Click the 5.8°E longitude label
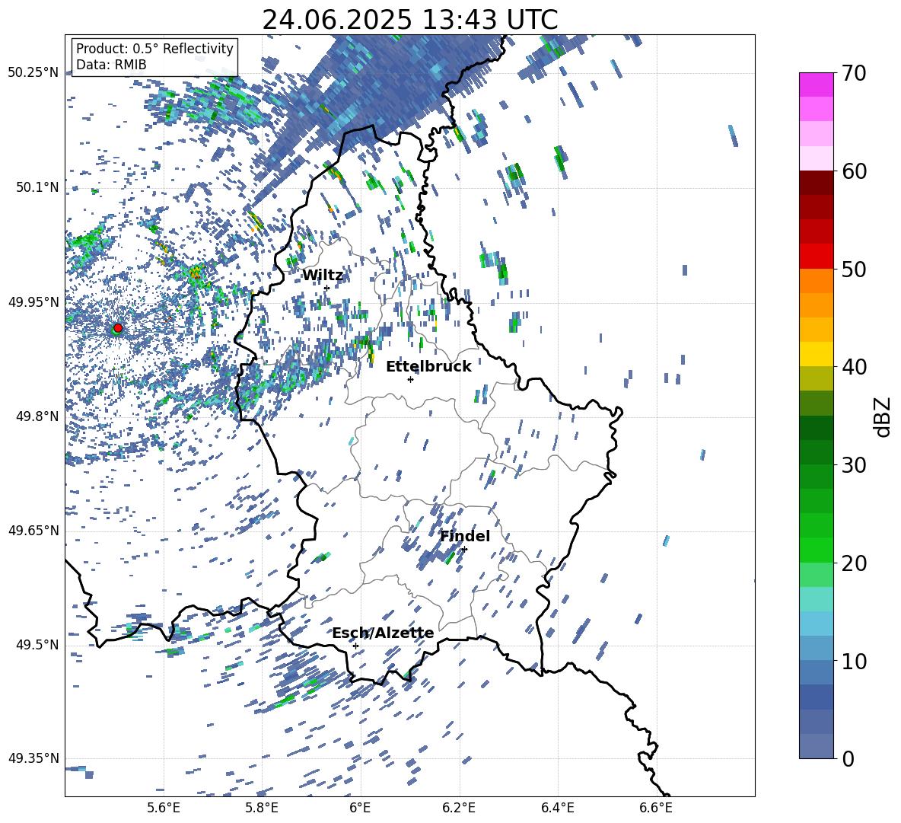Image resolution: width=901 pixels, height=823 pixels. (x=262, y=808)
